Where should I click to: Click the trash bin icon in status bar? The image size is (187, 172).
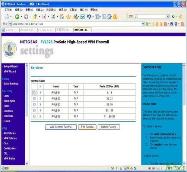(x=112, y=168)
